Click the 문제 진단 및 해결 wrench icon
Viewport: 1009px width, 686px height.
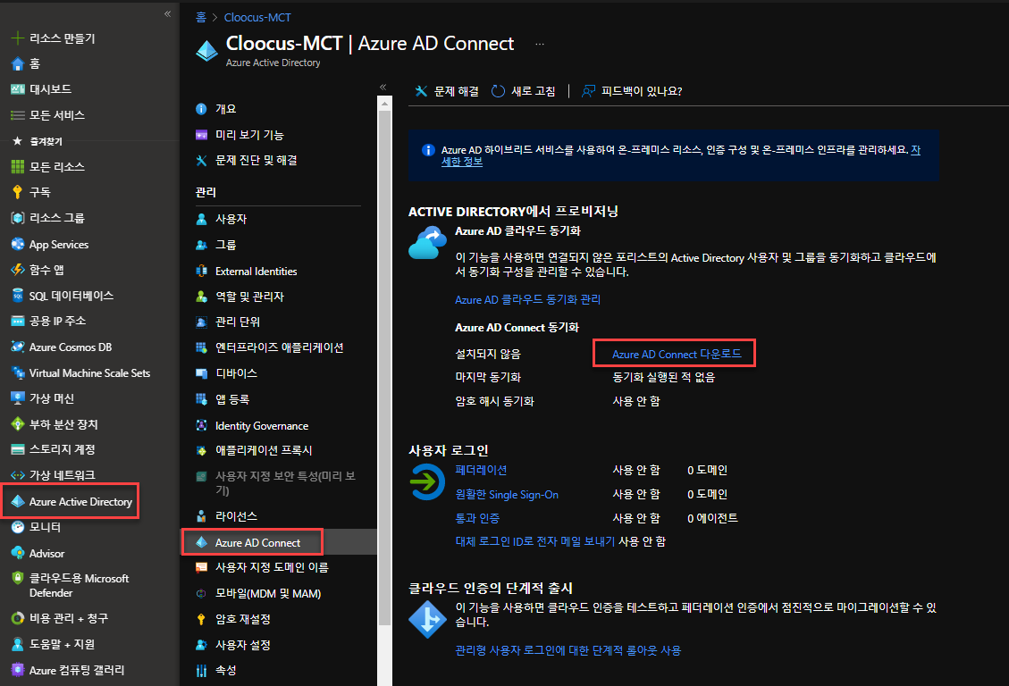[201, 161]
